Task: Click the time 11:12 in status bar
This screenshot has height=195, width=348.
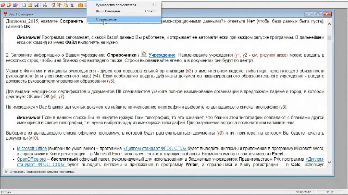Action: point(330,192)
